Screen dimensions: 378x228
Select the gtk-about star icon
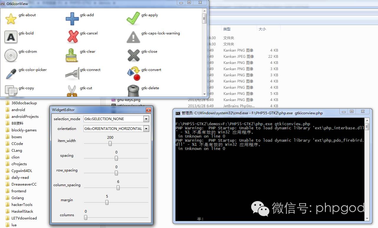[11, 19]
